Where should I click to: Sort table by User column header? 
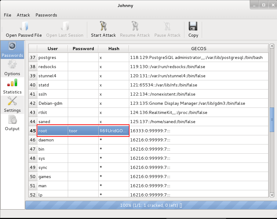(53, 49)
